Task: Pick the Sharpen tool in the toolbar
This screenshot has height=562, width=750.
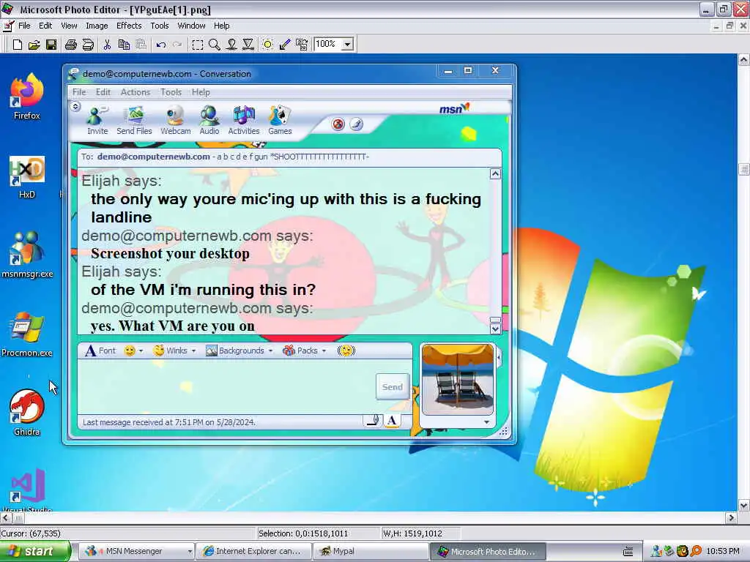Action: (248, 45)
